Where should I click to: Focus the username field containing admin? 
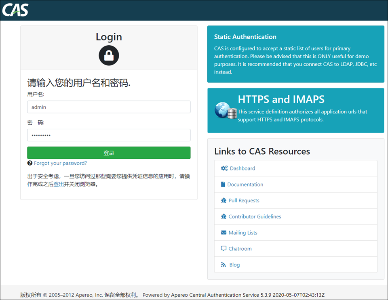[109, 107]
